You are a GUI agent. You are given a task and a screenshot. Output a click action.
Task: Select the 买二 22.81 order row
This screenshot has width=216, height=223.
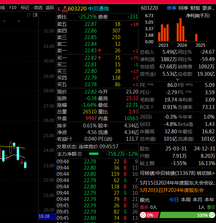[x=97, y=65]
